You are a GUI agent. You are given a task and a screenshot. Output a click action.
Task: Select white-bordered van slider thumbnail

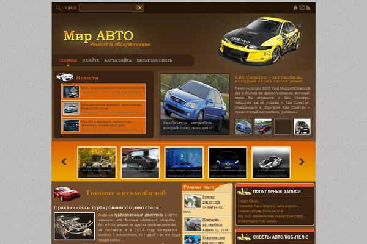[302, 126]
